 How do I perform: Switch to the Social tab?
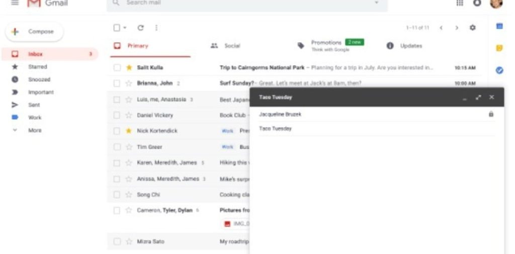(225, 46)
